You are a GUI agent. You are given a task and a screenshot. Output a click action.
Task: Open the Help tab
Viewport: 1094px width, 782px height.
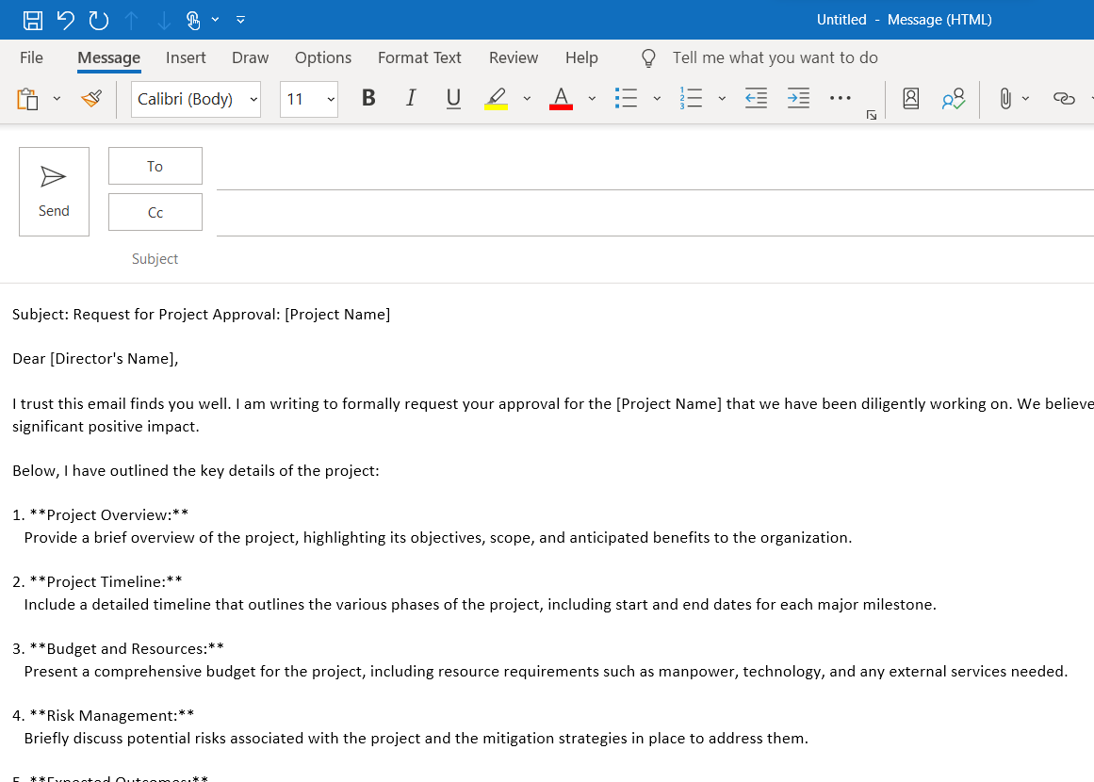click(581, 57)
